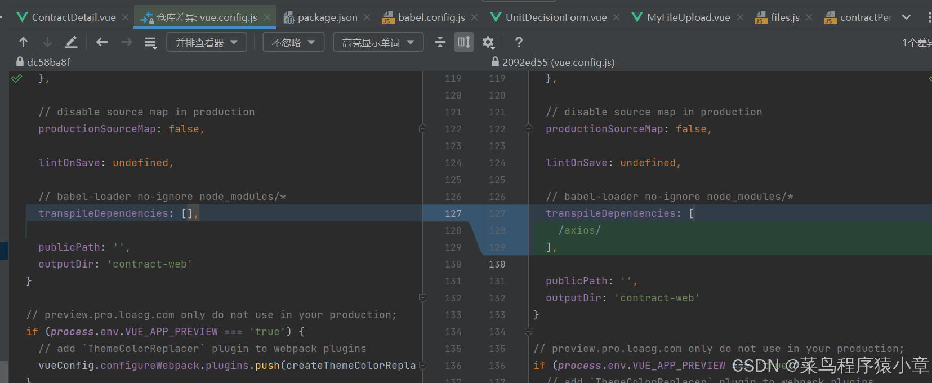
Task: Click '// babel-loader no-ignore node_modules/*' right comment
Action: point(670,197)
